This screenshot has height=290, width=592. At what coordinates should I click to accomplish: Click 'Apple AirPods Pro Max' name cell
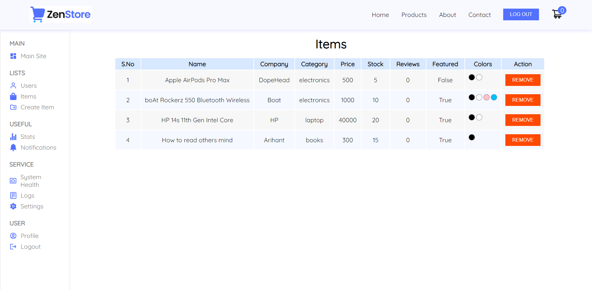tap(197, 80)
